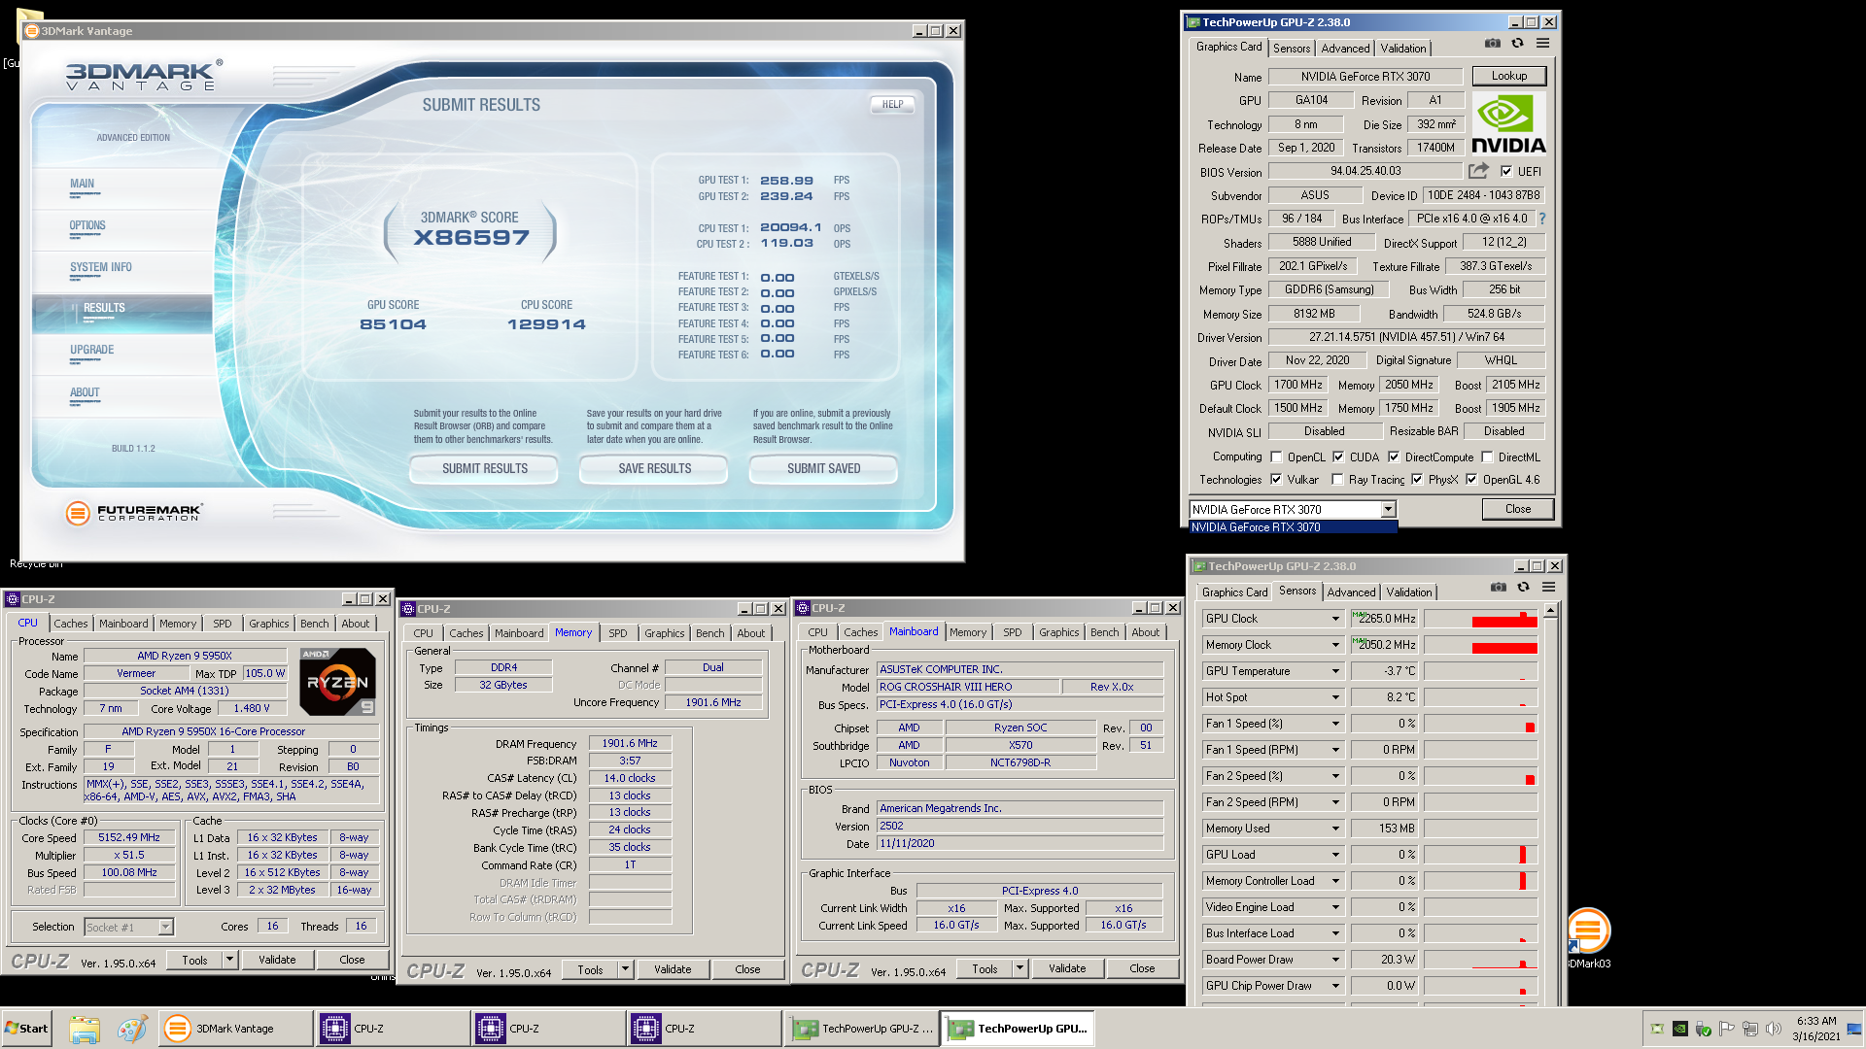
Task: Click the highlighted NVIDIA GeForce RTX 3070 list item
Action: pyautogui.click(x=1294, y=527)
